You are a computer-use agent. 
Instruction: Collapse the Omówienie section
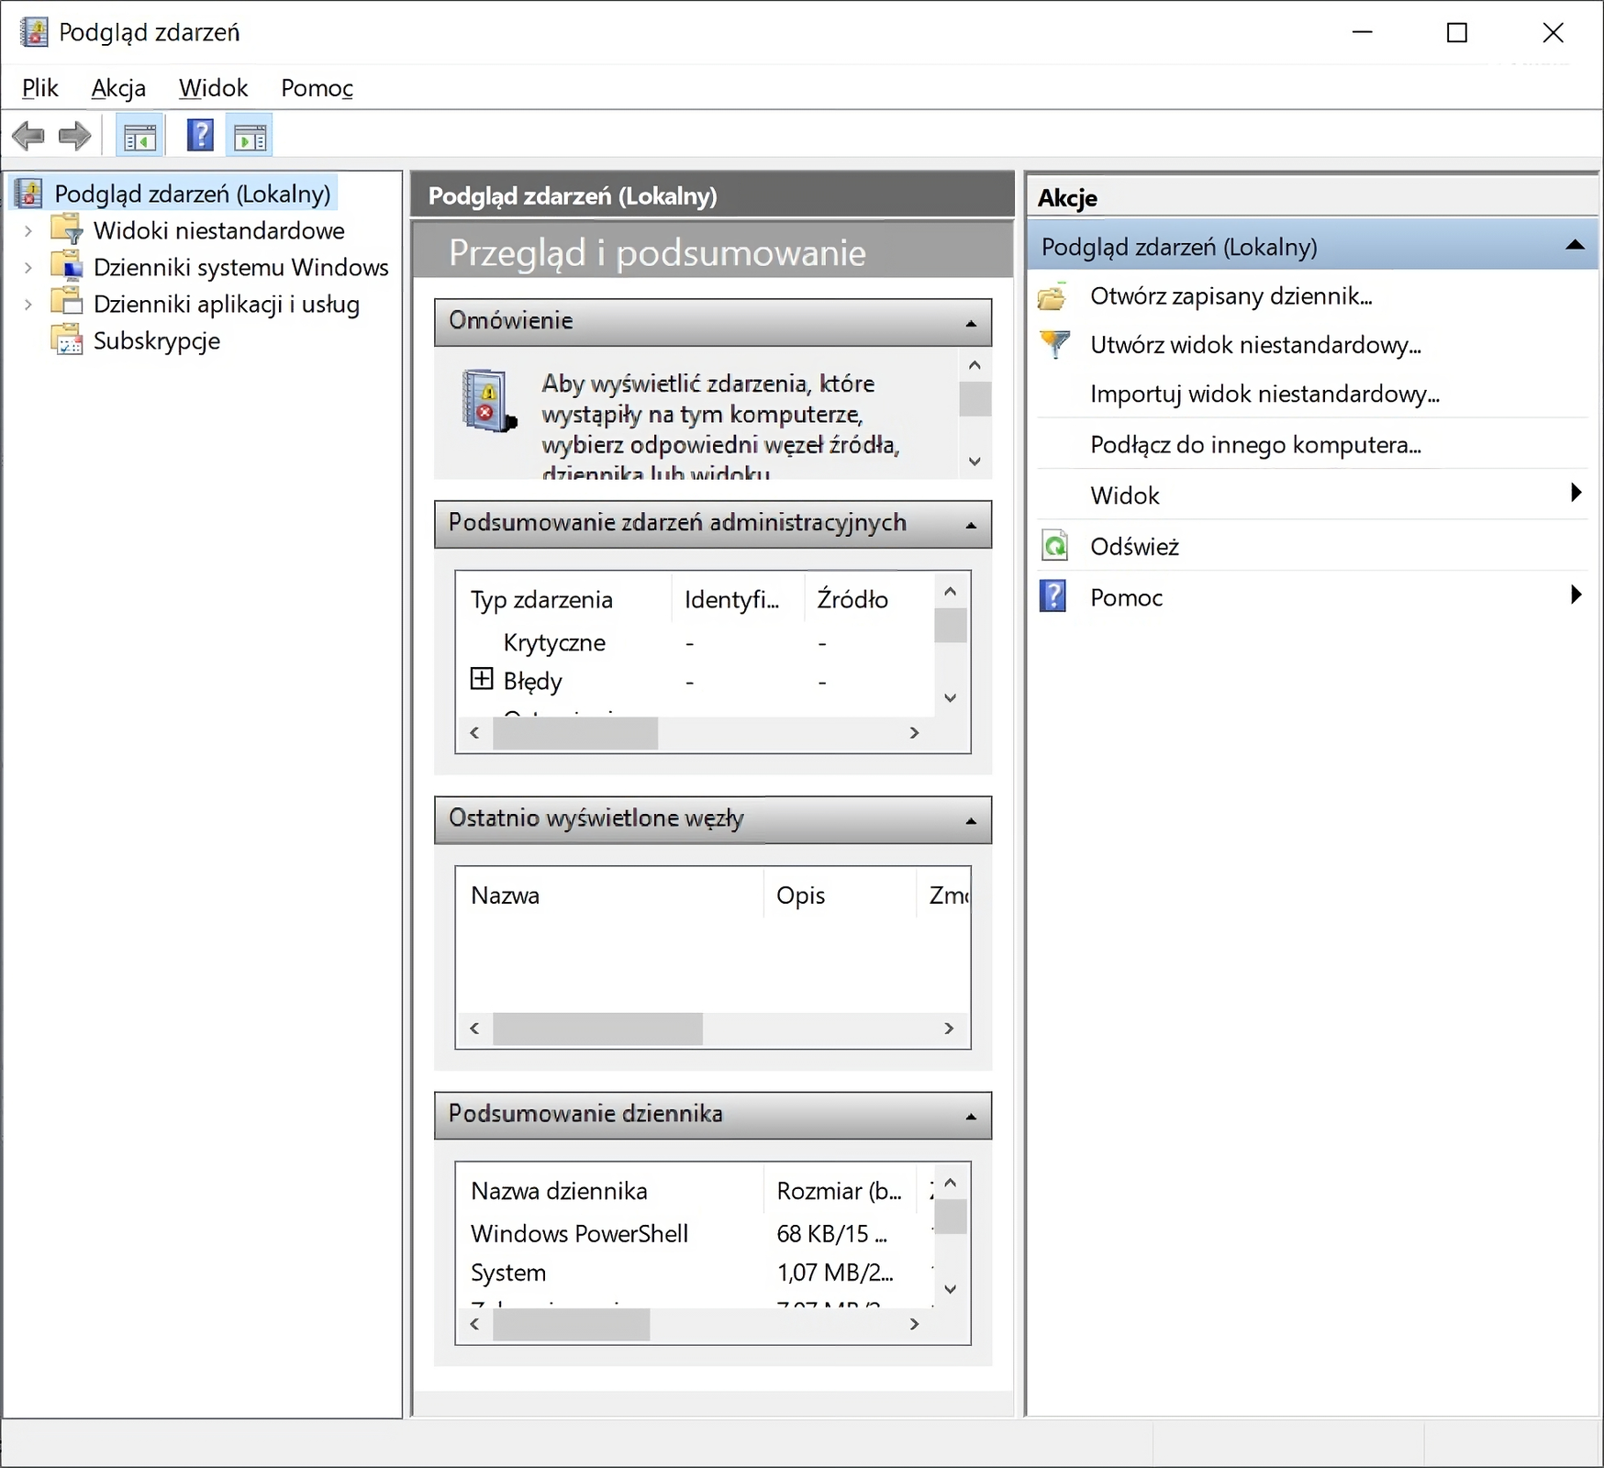coord(971,323)
